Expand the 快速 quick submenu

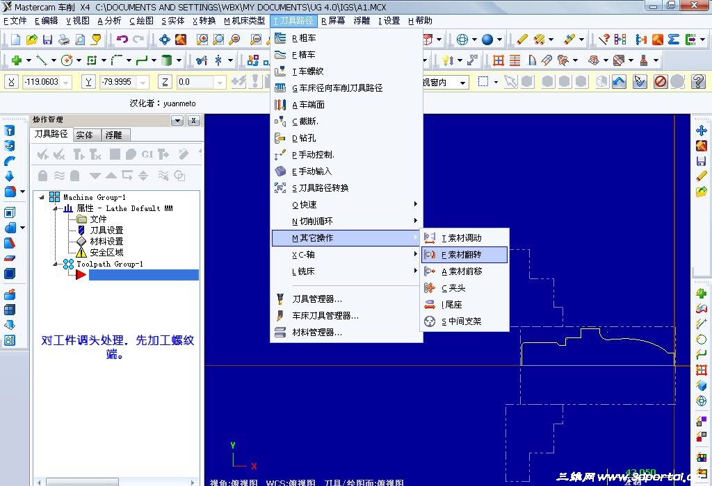[x=346, y=204]
